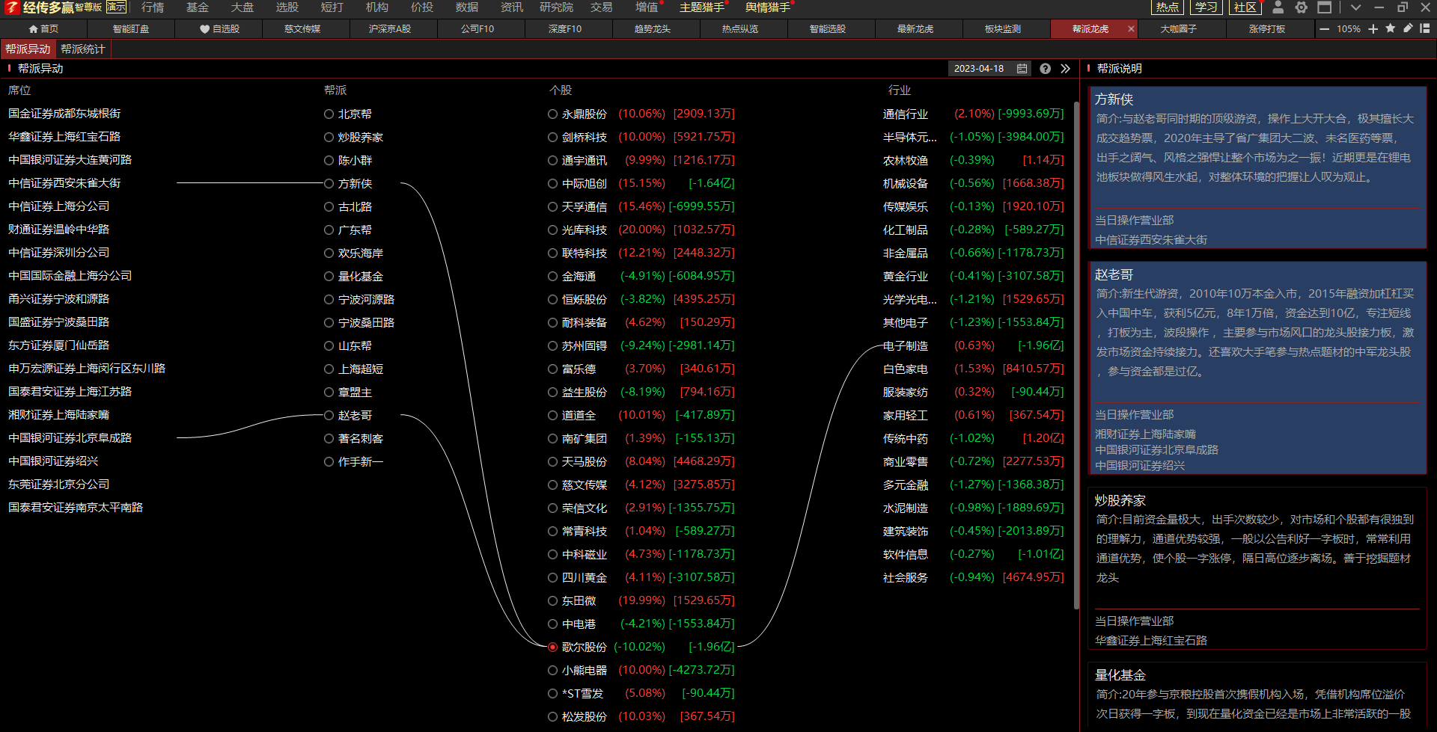
Task: Click the 社区 button
Action: click(x=1245, y=7)
